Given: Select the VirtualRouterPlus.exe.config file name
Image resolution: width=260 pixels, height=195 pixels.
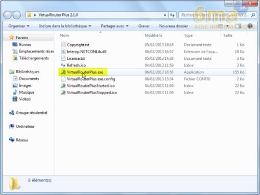Looking at the screenshot, I should 91,79.
